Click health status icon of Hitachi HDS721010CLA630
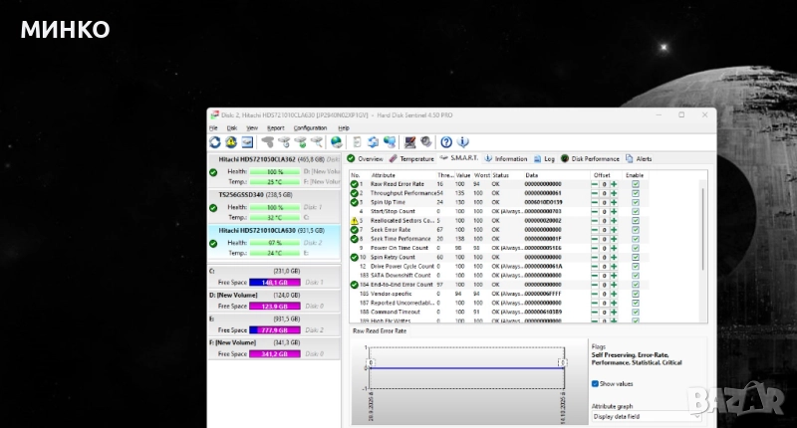Image resolution: width=797 pixels, height=428 pixels. pos(213,242)
